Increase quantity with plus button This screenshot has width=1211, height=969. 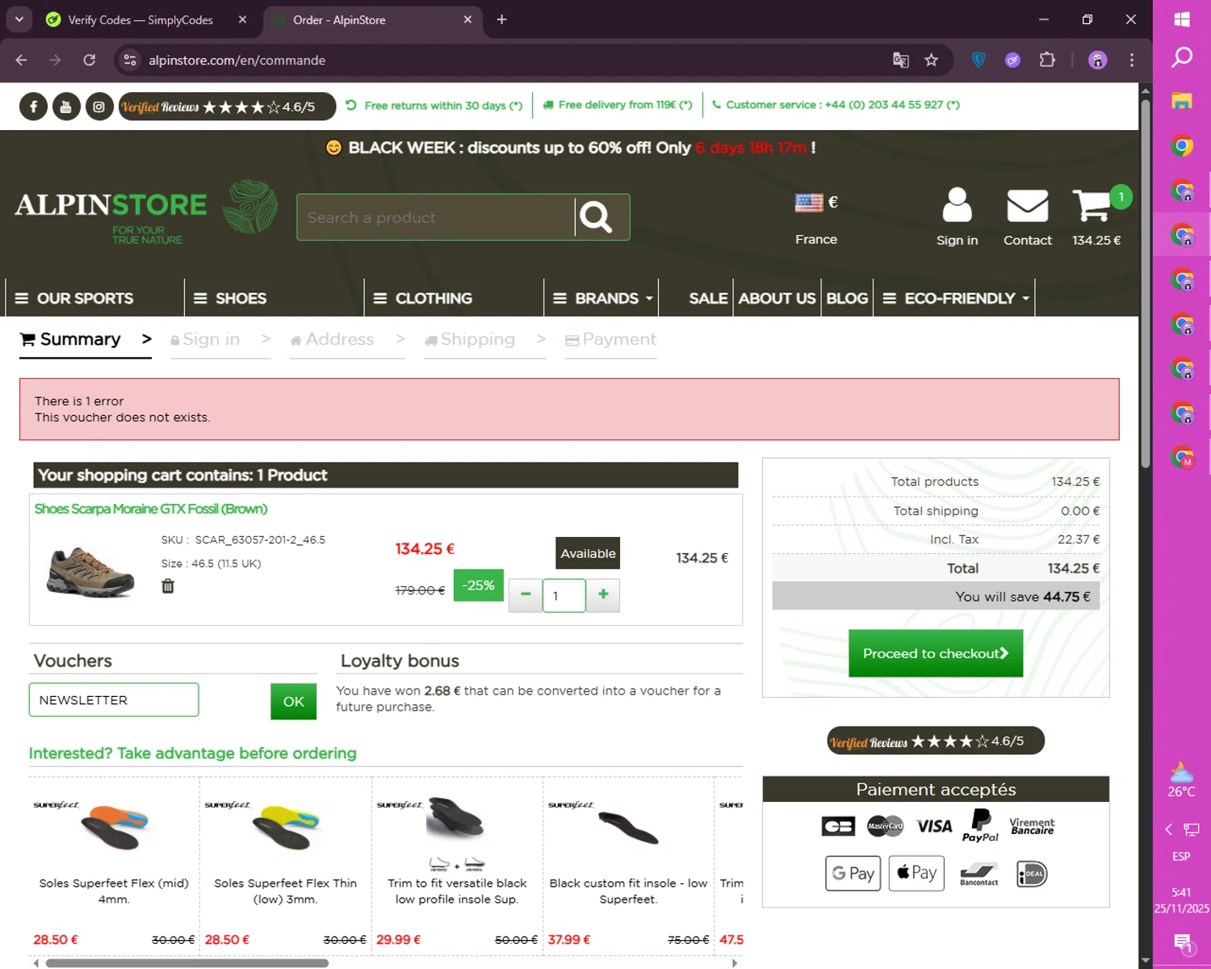pyautogui.click(x=603, y=595)
